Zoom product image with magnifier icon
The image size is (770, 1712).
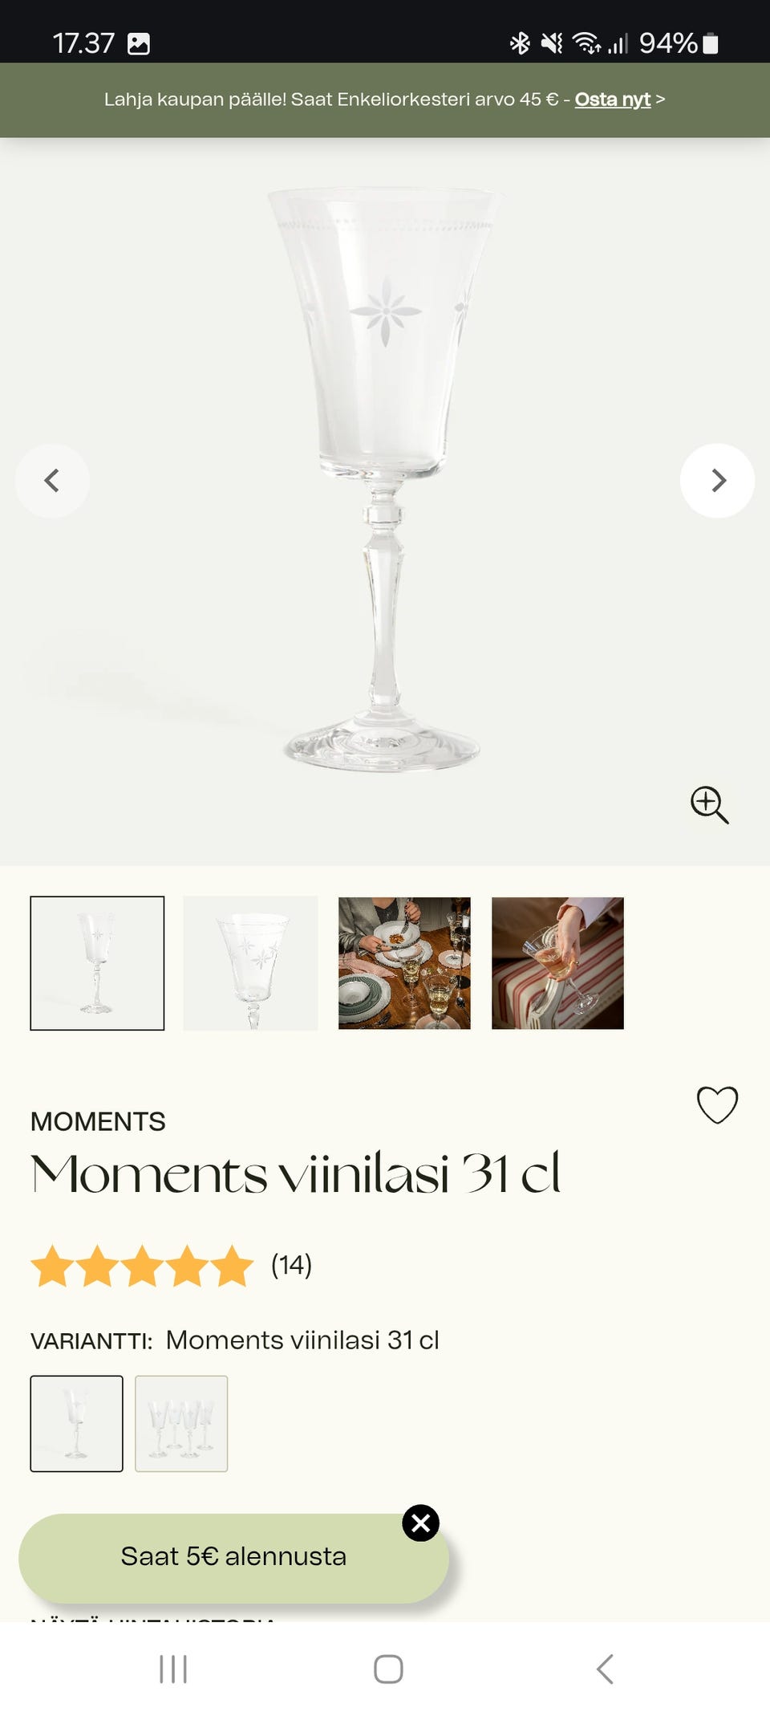(x=709, y=804)
